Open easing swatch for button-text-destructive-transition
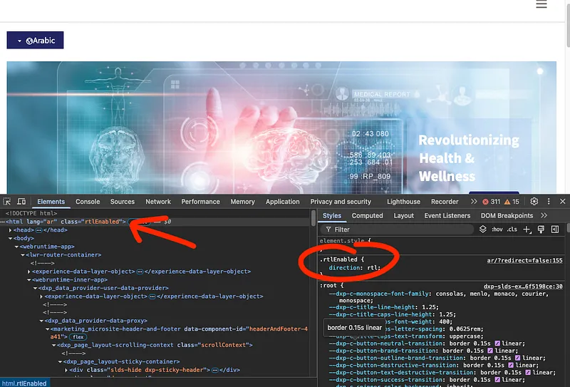The image size is (570, 387). 527,373
